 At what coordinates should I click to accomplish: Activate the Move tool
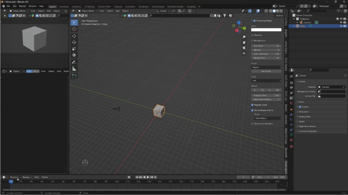tap(74, 36)
